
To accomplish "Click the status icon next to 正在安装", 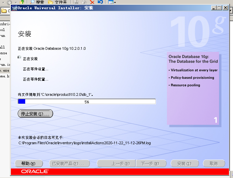I will click(19, 57).
